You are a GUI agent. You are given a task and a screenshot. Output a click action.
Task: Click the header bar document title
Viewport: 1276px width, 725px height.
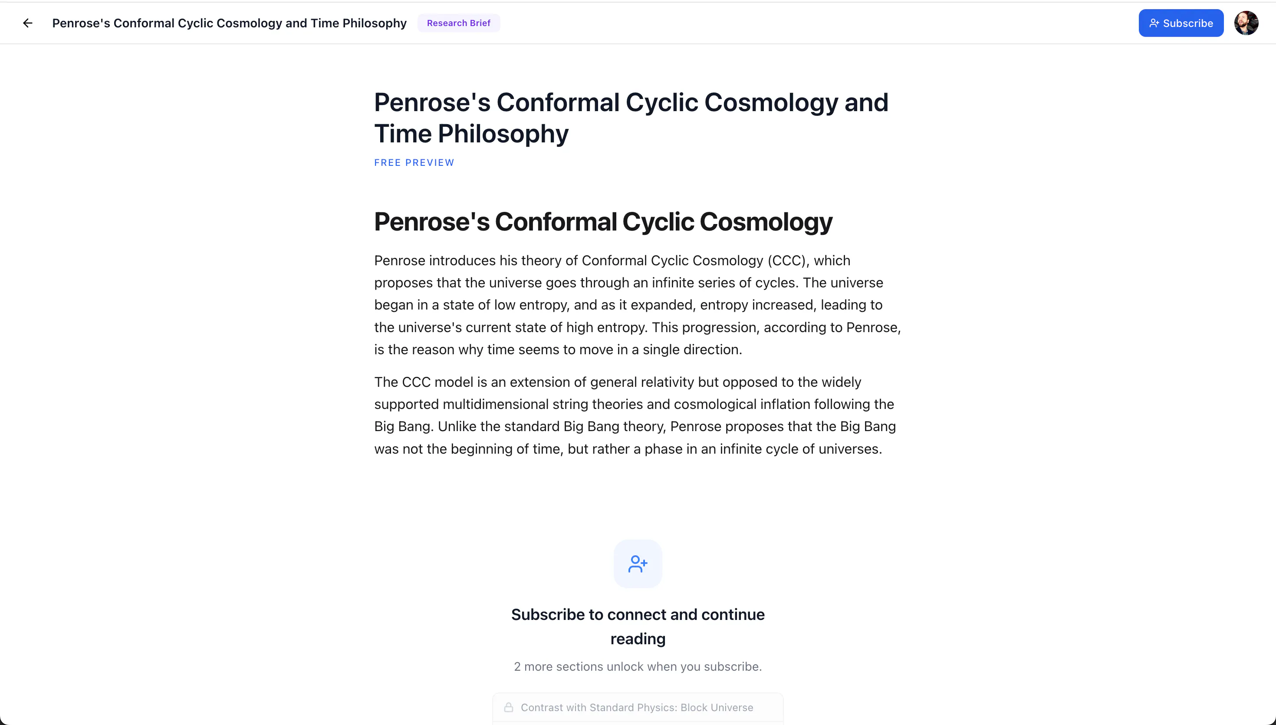(x=230, y=23)
